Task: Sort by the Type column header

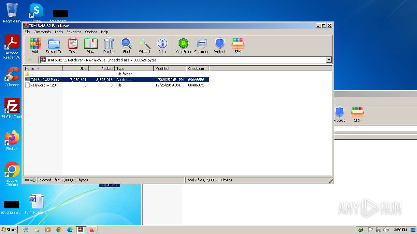Action: 134,69
